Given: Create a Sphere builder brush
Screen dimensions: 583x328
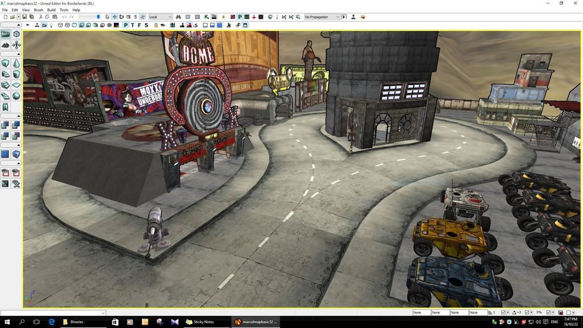Looking at the screenshot, I should pos(17,96).
